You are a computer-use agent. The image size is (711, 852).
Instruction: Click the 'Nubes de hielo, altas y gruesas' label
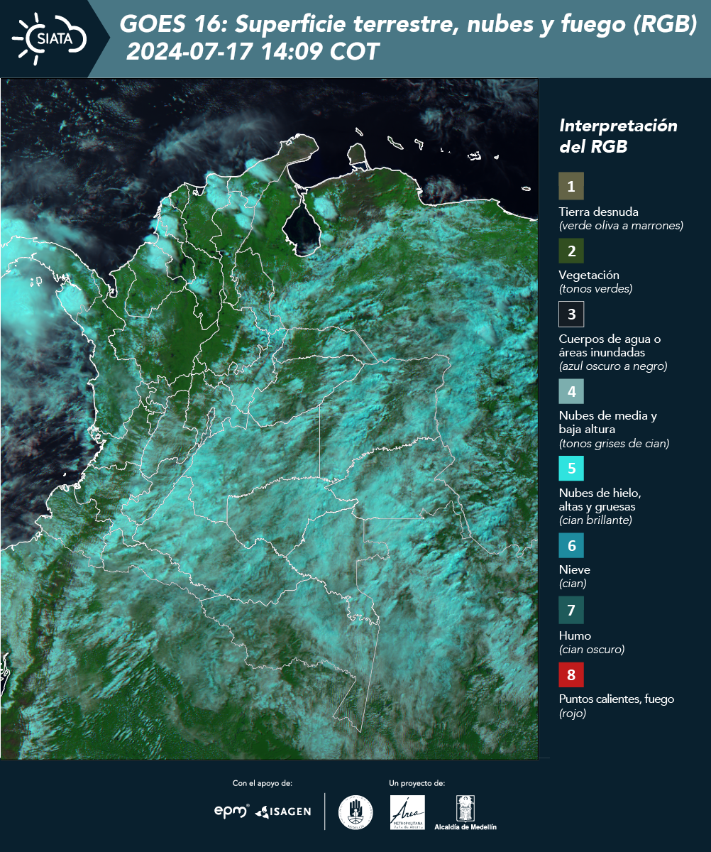600,500
